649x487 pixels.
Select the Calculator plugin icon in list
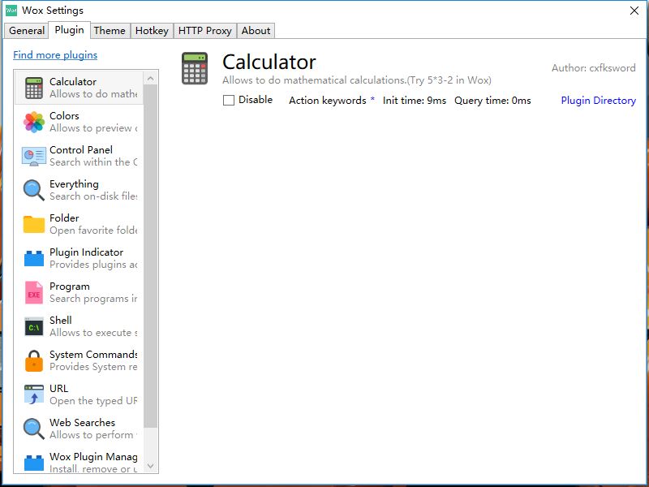(x=34, y=88)
